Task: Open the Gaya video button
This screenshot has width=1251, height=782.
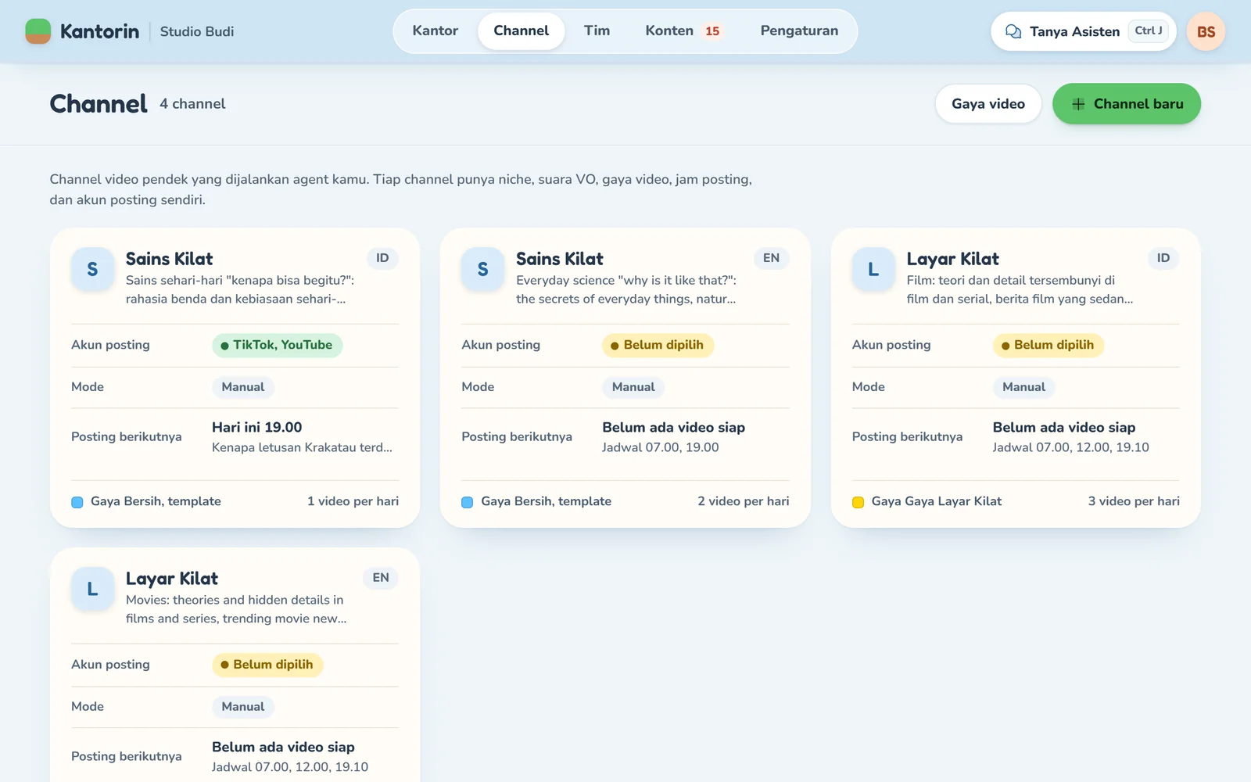Action: click(x=988, y=104)
